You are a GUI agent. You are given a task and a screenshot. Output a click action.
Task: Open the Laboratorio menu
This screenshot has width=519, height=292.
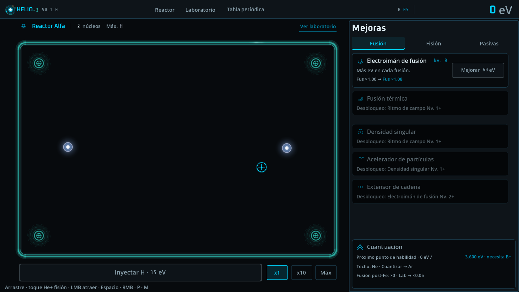tap(200, 10)
